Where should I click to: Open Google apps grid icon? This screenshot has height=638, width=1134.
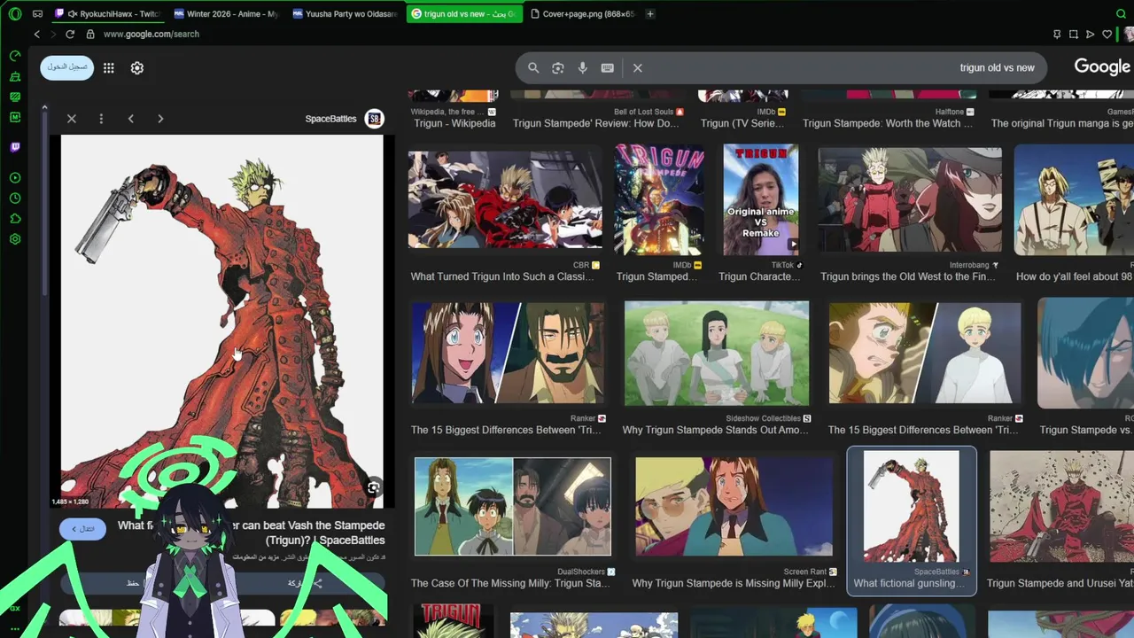click(x=108, y=68)
